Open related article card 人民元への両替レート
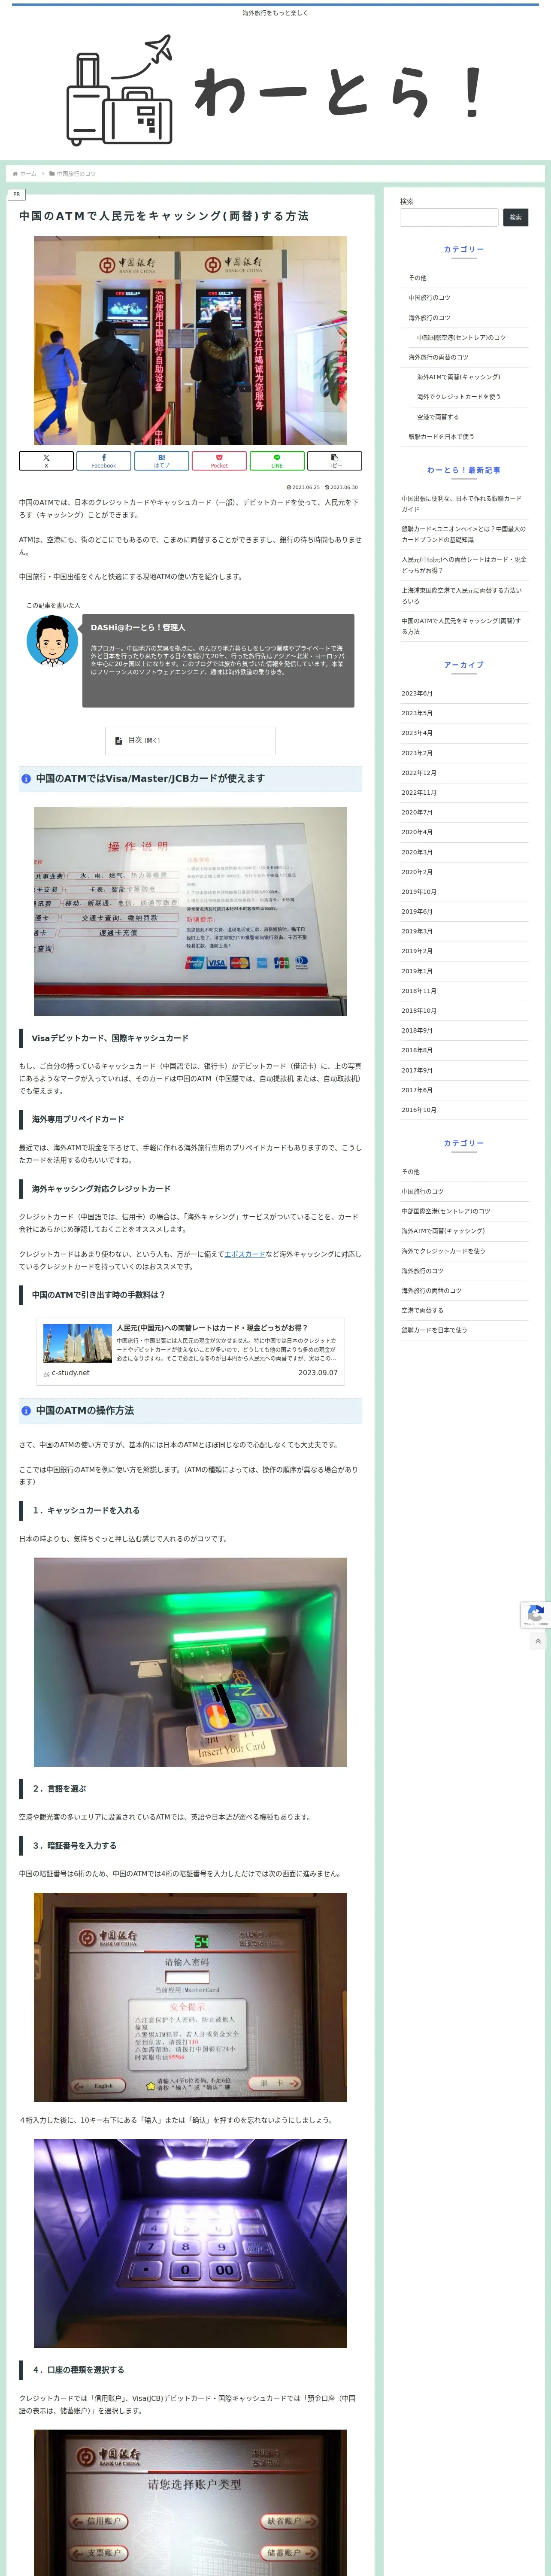The height and width of the screenshot is (2576, 551). pos(190,1351)
